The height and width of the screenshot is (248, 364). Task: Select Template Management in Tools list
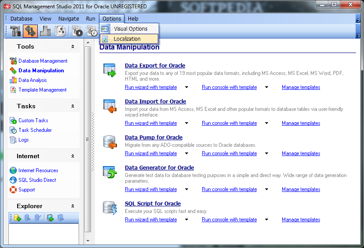[x=43, y=90]
